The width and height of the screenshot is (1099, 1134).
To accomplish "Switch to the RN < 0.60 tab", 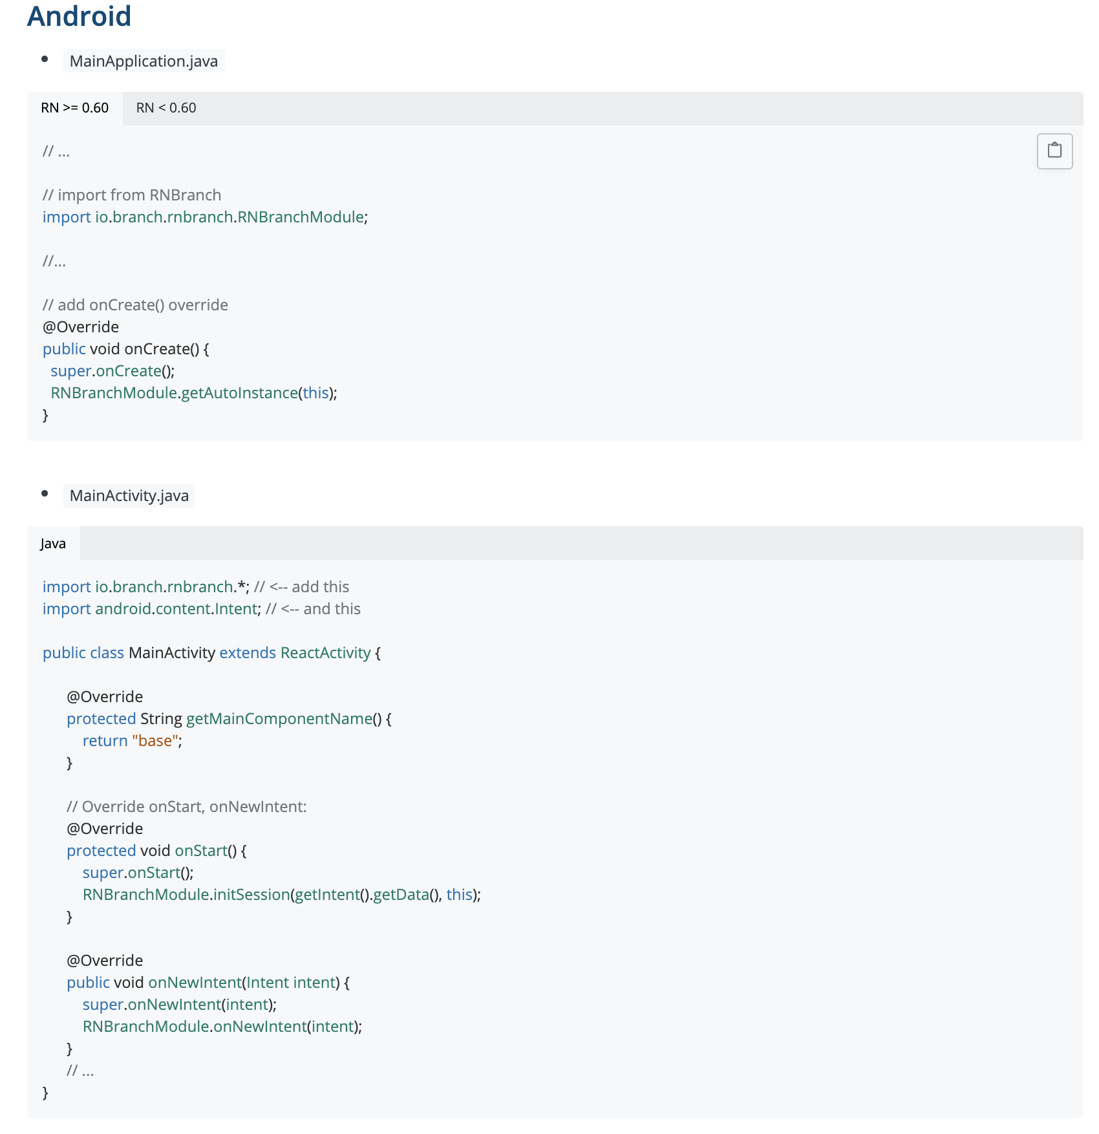I will pyautogui.click(x=166, y=108).
